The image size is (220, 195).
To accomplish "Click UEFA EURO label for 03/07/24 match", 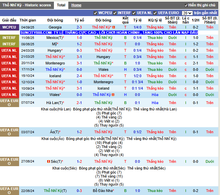I will 9,132.
